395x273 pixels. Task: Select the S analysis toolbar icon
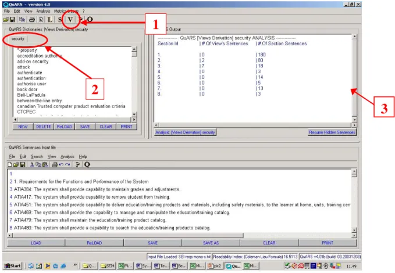click(60, 19)
